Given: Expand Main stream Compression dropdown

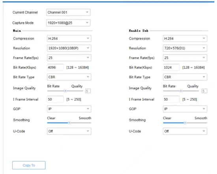Looking at the screenshot, I should point(69,39).
